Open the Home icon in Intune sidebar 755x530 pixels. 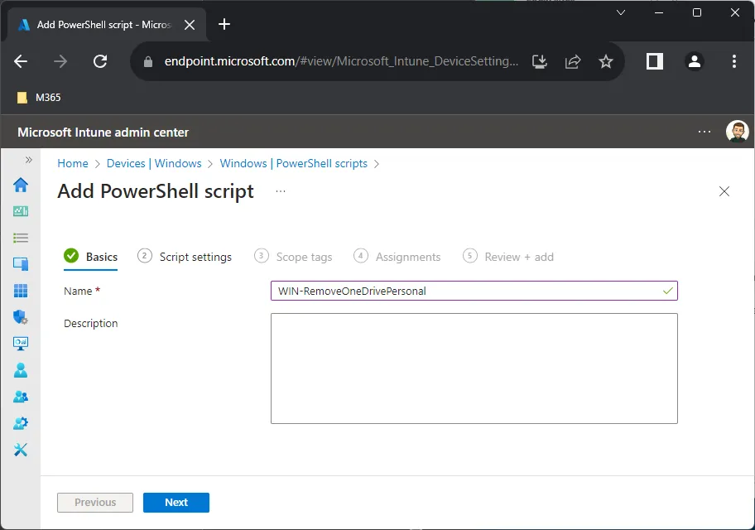point(21,185)
